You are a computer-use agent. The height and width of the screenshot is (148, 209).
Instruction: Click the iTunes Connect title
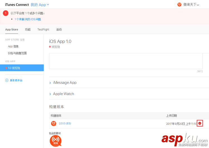click(x=17, y=5)
